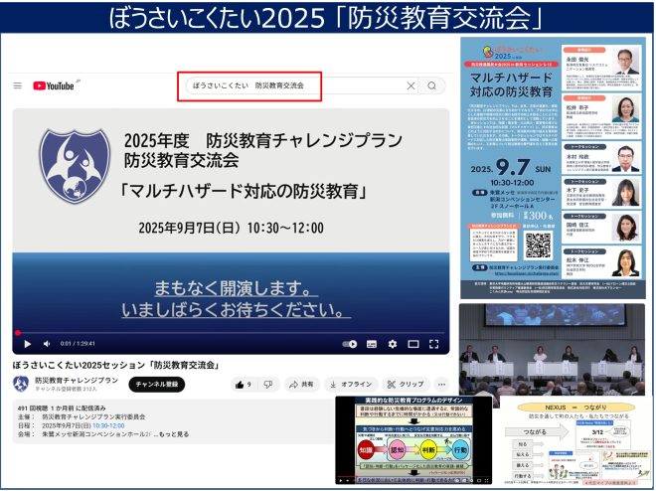The height and width of the screenshot is (491, 656).
Task: Click the search input field
Action: [288, 86]
